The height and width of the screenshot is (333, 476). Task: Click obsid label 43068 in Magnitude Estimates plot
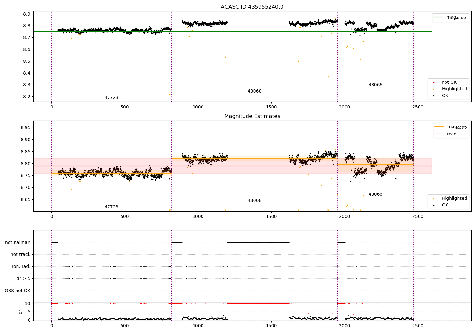pos(255,201)
